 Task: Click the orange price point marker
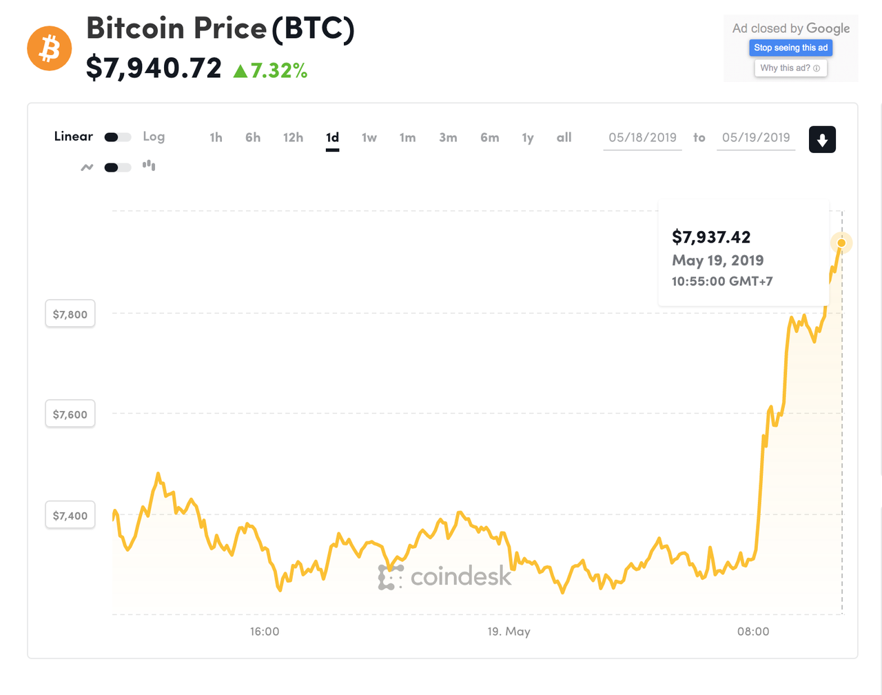(x=841, y=243)
